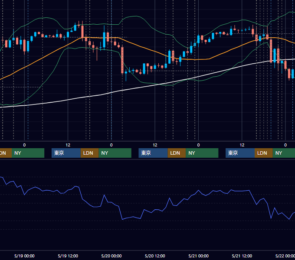Click the NY session block after 5/21 LDN

click(x=284, y=153)
